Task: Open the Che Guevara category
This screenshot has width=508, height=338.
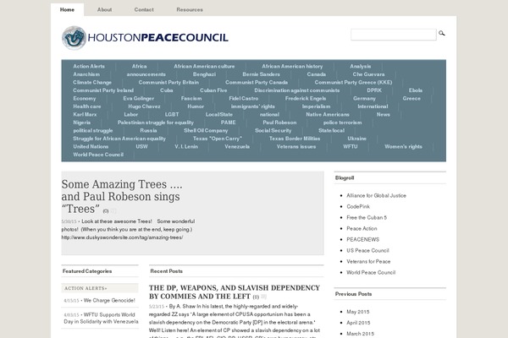Action: coord(368,74)
